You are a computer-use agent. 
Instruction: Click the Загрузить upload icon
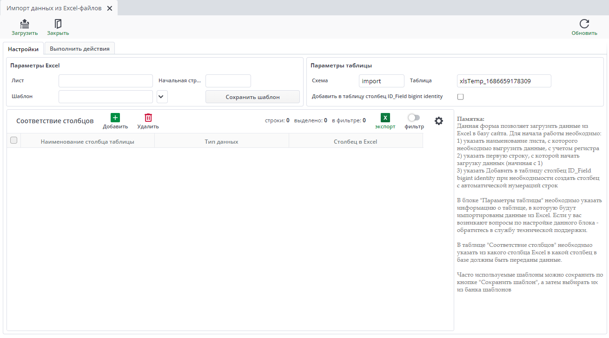click(25, 24)
